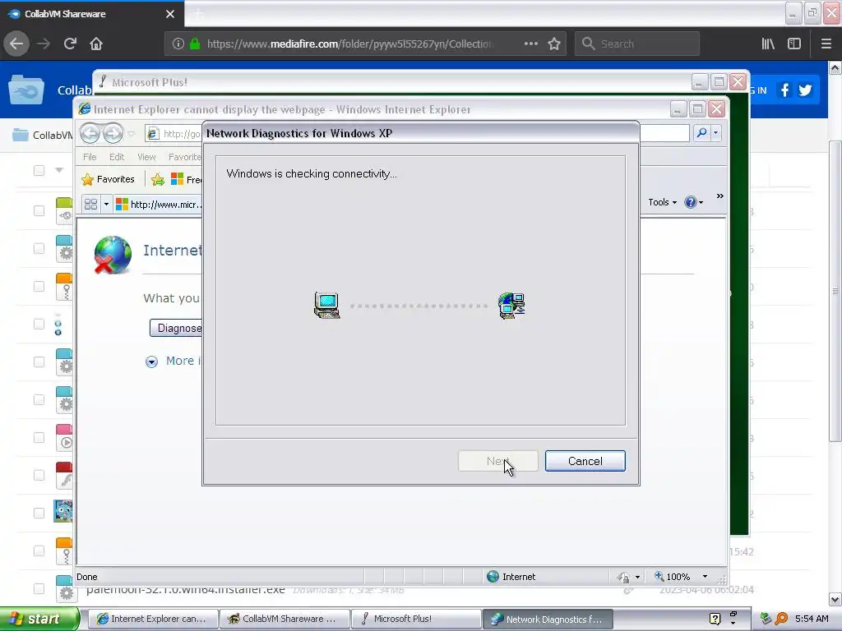The width and height of the screenshot is (842, 631).
Task: Click Diagnose Connection Problems button
Action: point(176,328)
